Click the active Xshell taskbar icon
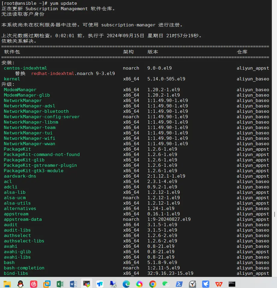 tap(87, 284)
